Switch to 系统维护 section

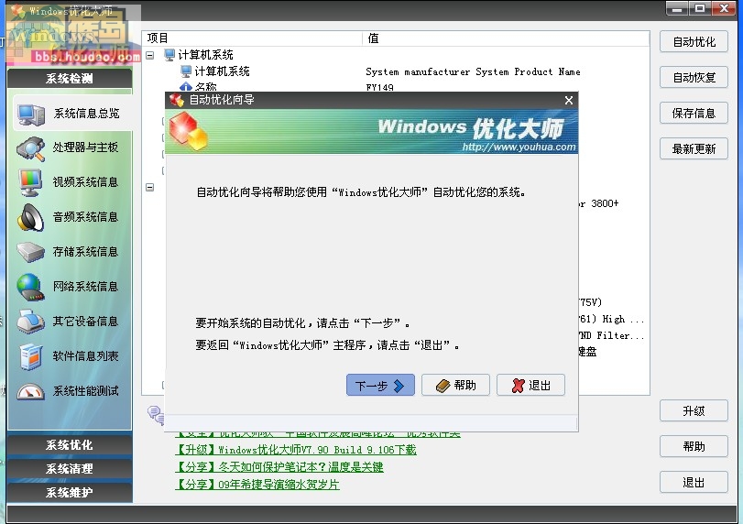pos(70,492)
